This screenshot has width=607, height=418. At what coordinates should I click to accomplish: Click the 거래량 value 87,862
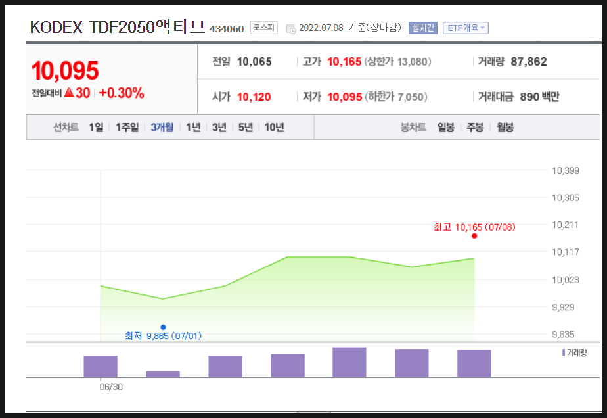(529, 62)
